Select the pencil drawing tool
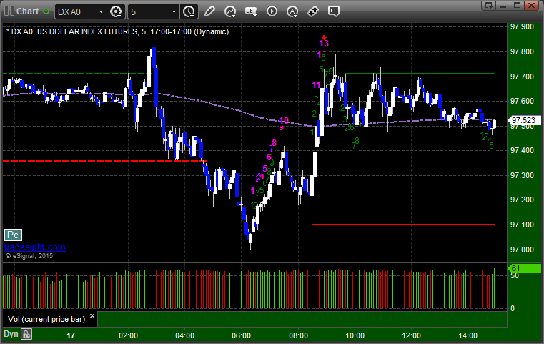 click(209, 11)
